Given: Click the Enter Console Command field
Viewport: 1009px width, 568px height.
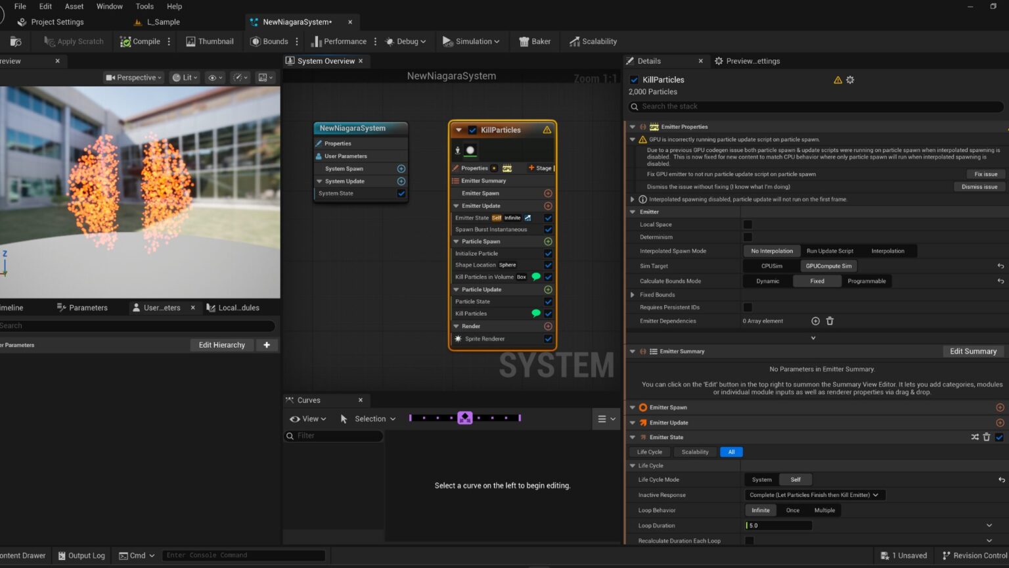Looking at the screenshot, I should pos(243,555).
